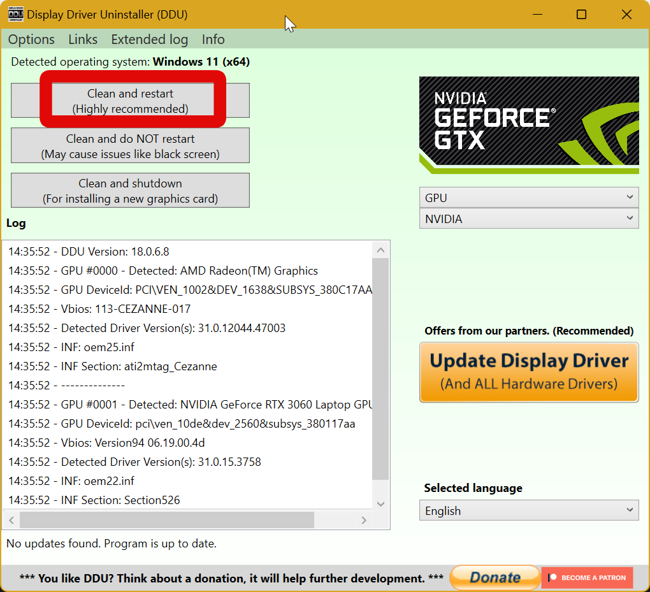Click the log's vertical scrollbar thumb
650x592 pixels.
tap(380, 370)
